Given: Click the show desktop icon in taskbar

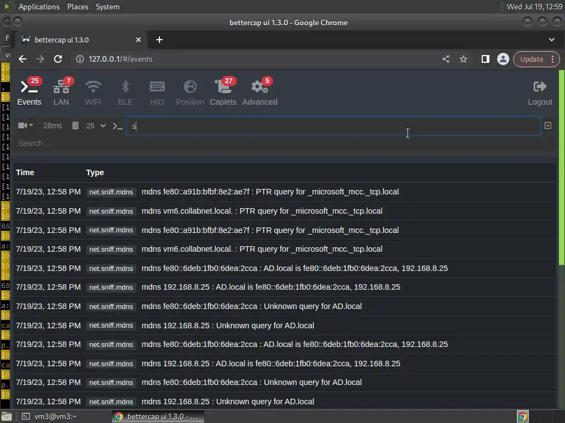Looking at the screenshot, I should pyautogui.click(x=7, y=416).
